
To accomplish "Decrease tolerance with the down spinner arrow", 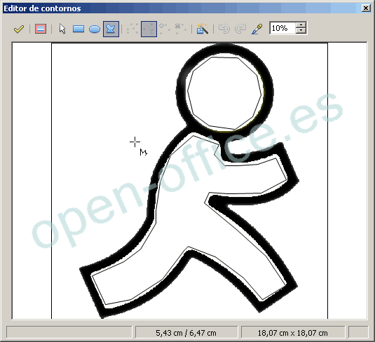I will 301,31.
